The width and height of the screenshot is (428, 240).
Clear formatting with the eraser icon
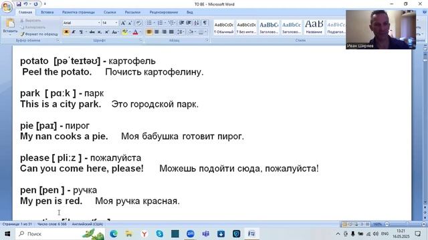[x=138, y=23]
